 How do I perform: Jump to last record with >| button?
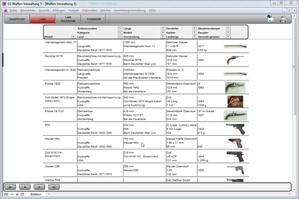[x=53, y=187]
